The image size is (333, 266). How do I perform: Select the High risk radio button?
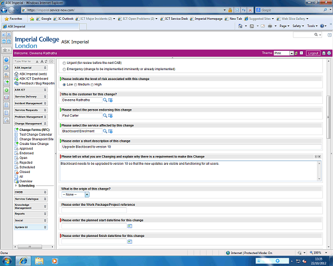click(x=93, y=84)
